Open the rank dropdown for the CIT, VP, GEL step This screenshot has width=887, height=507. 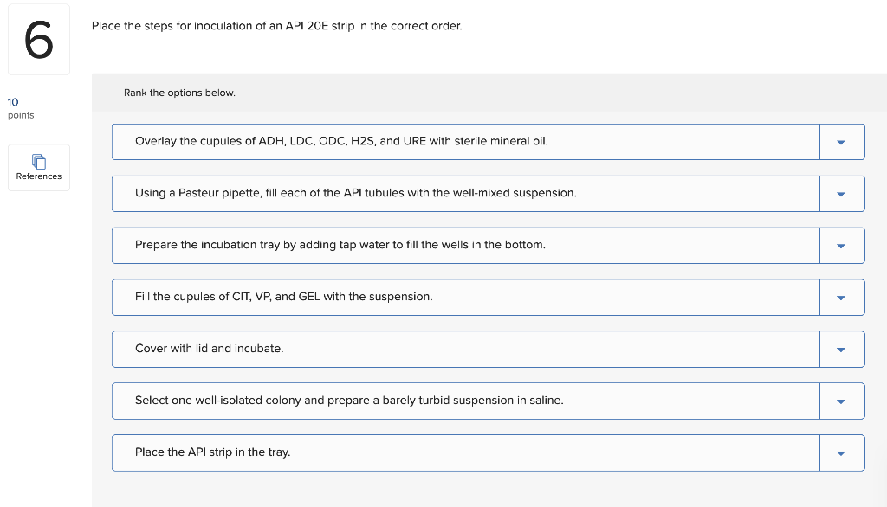pos(841,297)
